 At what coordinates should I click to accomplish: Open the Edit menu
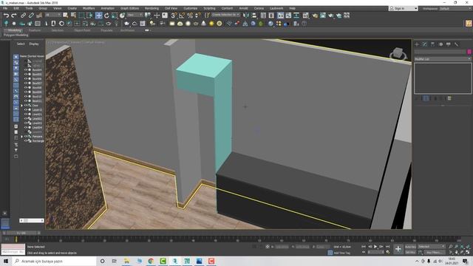tap(16, 8)
